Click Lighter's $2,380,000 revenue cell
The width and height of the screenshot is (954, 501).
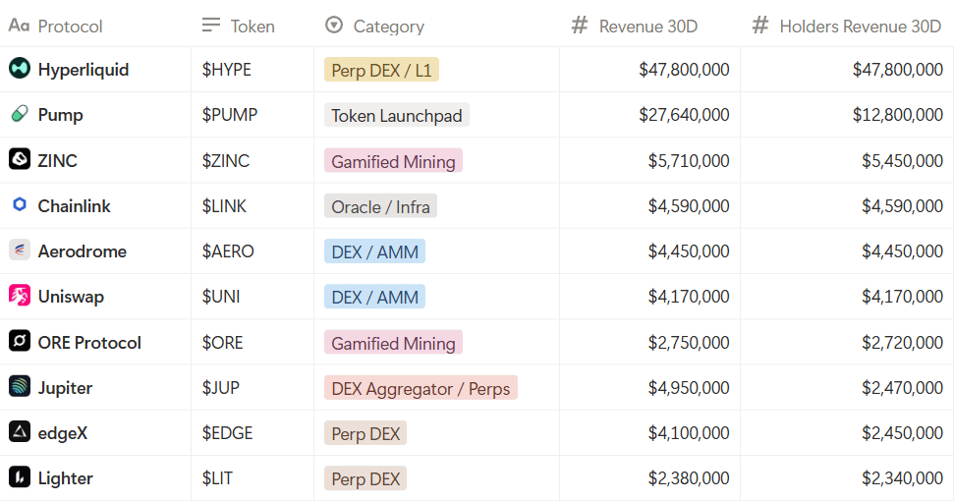tap(649, 477)
